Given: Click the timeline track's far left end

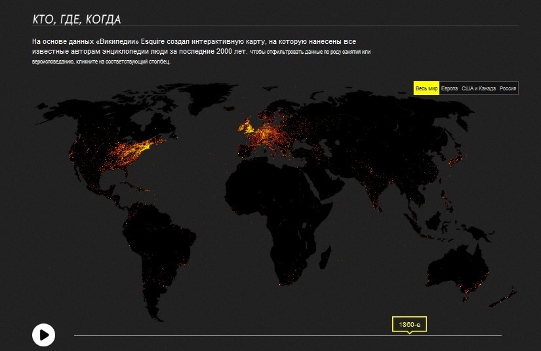Looking at the screenshot, I should coord(76,335).
